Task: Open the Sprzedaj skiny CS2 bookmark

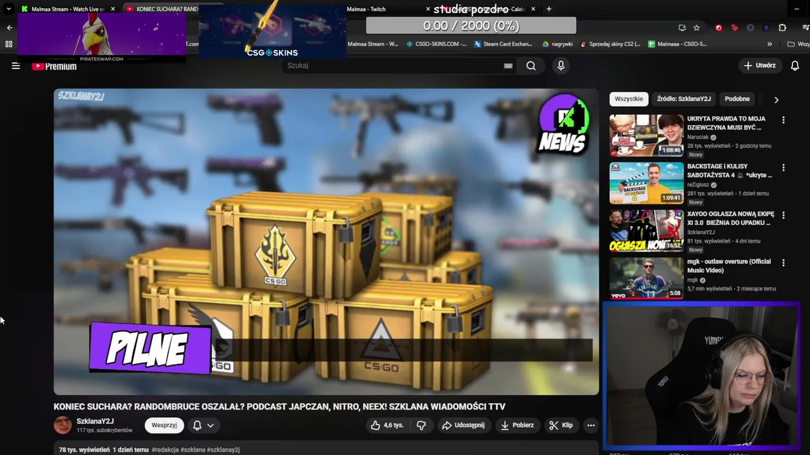Action: (x=610, y=44)
